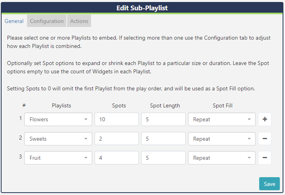
Task: Remove the Sweets row with the minus icon
Action: point(265,139)
